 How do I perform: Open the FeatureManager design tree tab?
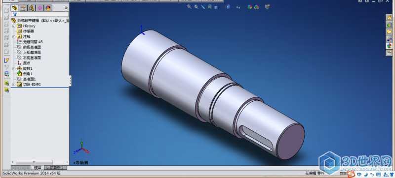click(15, 8)
